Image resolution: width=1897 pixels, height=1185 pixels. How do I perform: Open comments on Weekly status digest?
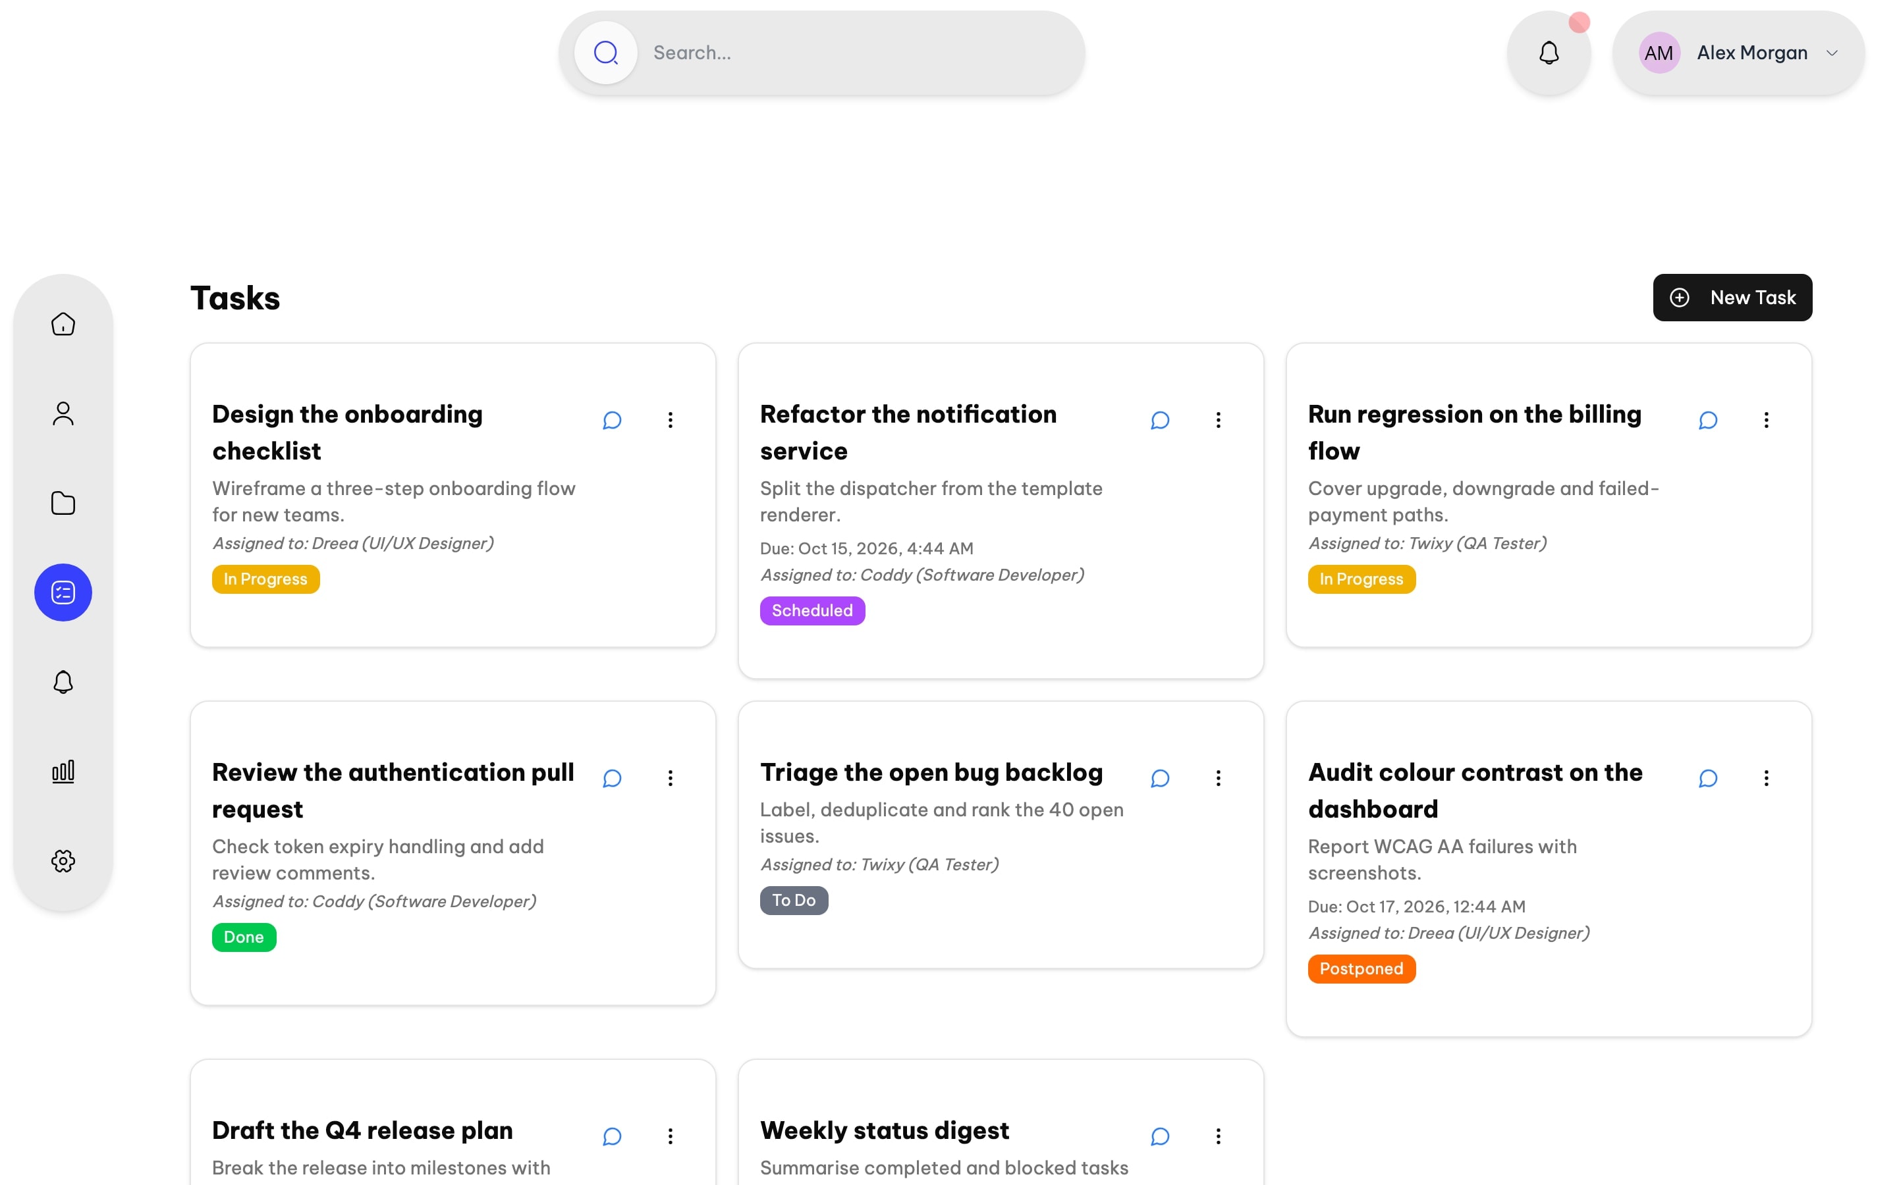[x=1160, y=1136]
